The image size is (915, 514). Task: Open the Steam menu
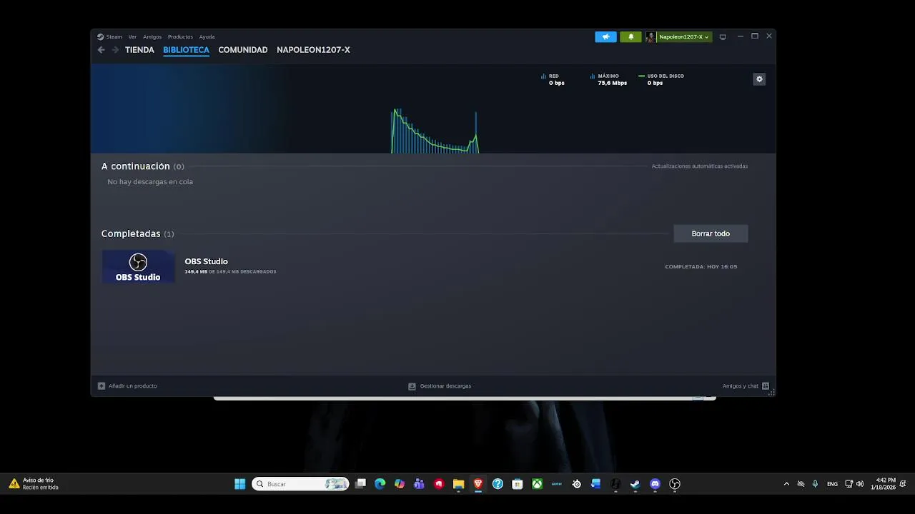pos(114,36)
